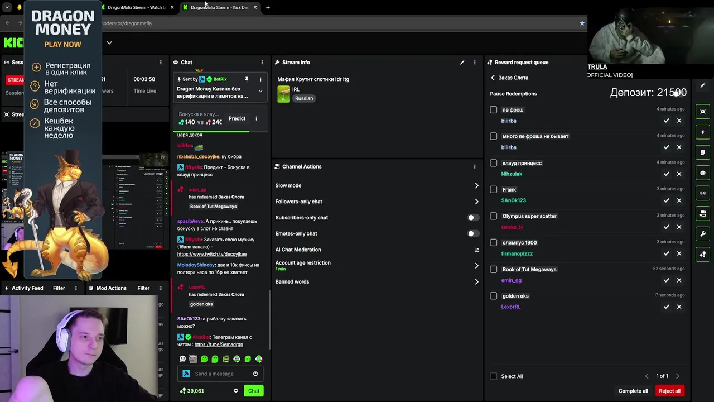Complete the Book of Tut Megaways redemption
Viewport: 714px width, 402px height.
point(666,280)
